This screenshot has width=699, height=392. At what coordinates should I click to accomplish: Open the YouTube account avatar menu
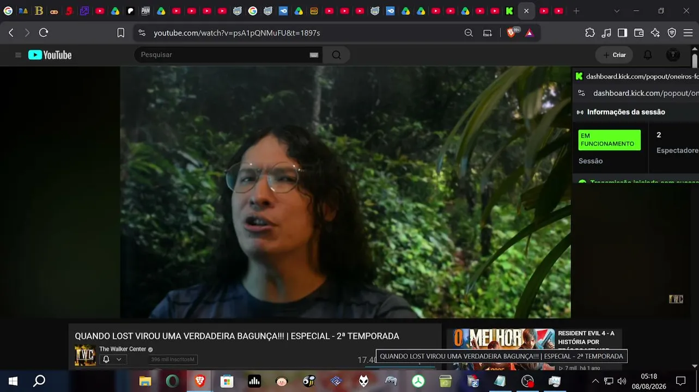click(673, 55)
